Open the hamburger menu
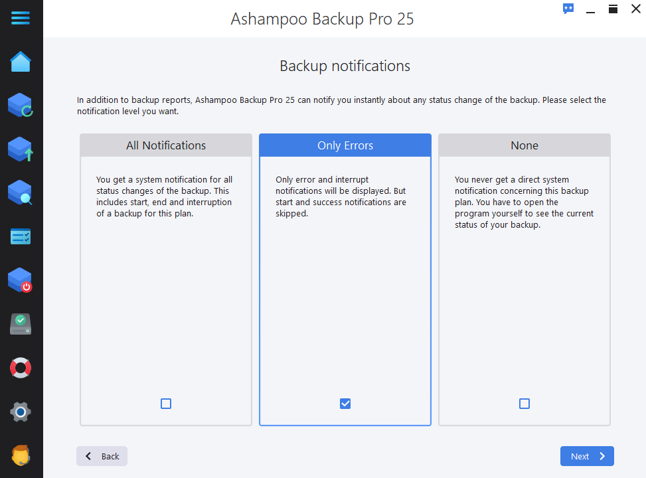 tap(21, 18)
